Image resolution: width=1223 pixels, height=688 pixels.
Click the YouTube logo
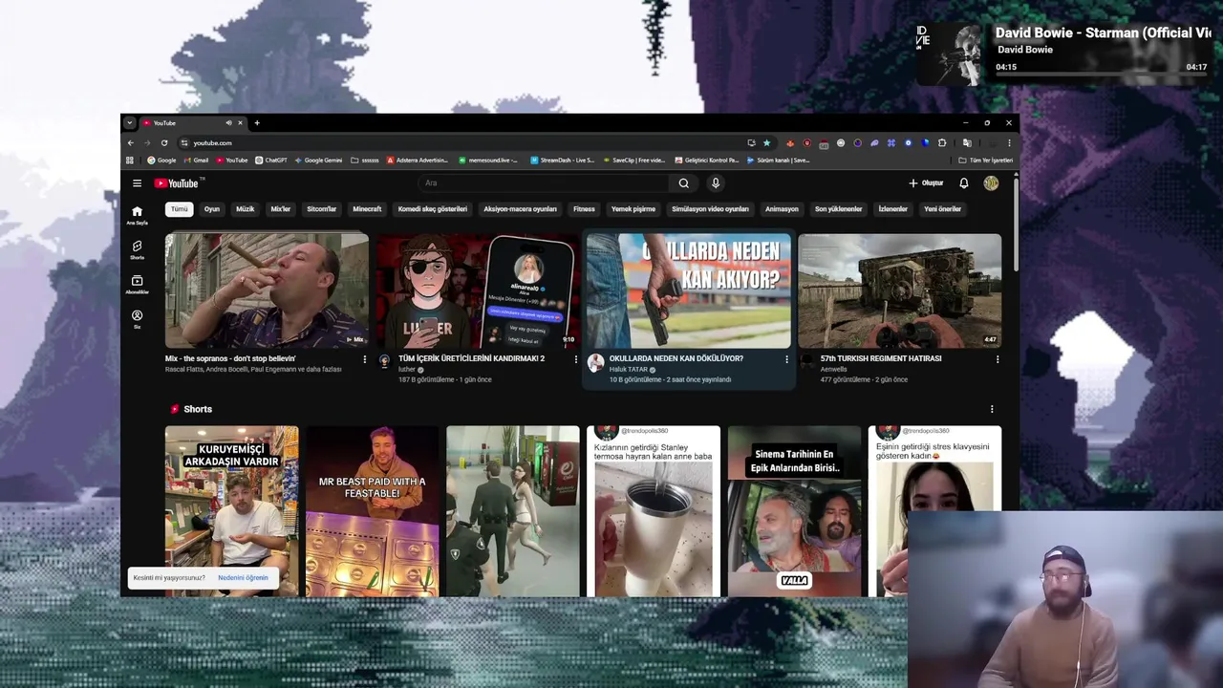[177, 183]
